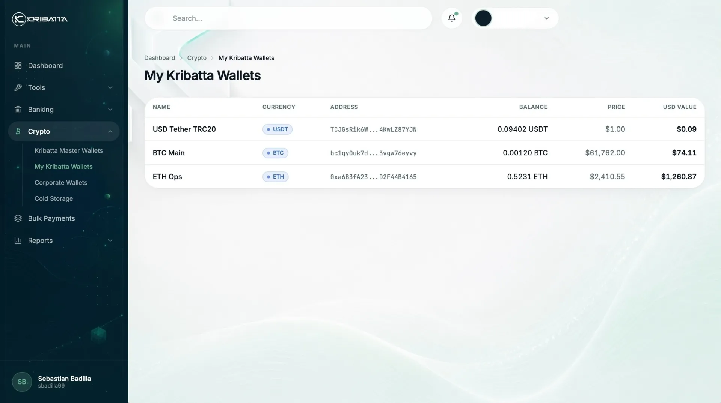Click address 0xa6B3fA23...D2F44B4165
Viewport: 721px width, 403px height.
[373, 177]
